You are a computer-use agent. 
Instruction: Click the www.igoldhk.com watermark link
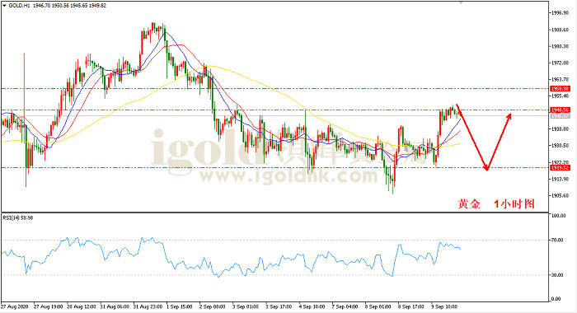[x=288, y=176]
